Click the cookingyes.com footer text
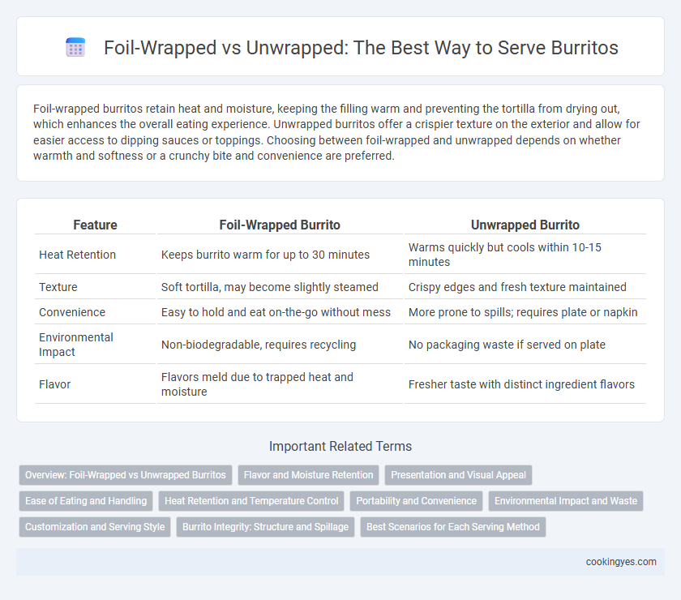The image size is (681, 600). point(621,562)
